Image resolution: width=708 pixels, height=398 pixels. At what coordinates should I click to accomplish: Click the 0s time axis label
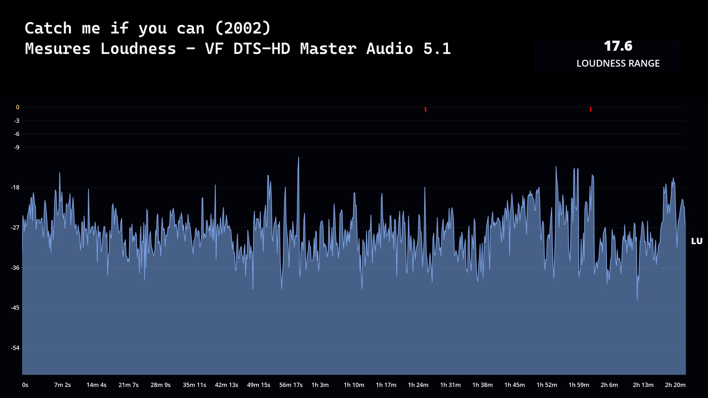tap(25, 385)
